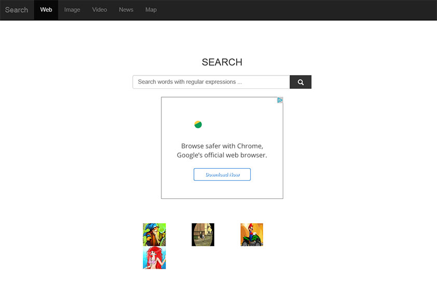Screen dimensions: 437x300
Task: Click the Download Now button
Action: click(x=222, y=174)
